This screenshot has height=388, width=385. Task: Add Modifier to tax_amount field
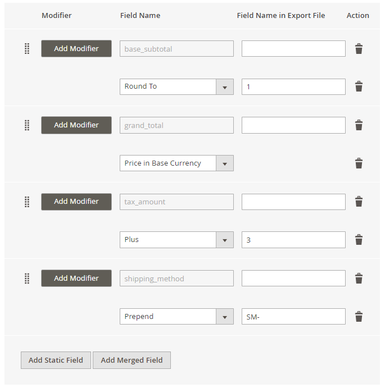[x=76, y=202]
